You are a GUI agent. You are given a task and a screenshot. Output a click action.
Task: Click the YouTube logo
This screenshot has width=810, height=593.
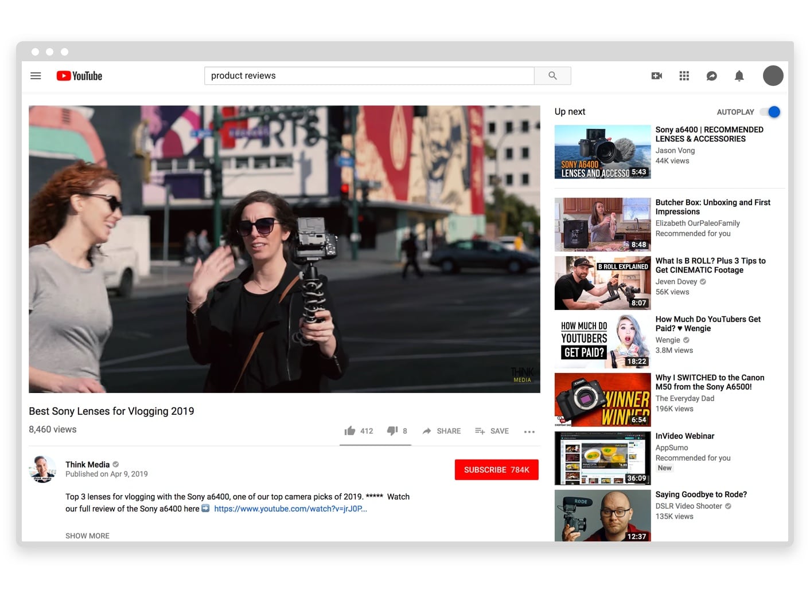79,76
